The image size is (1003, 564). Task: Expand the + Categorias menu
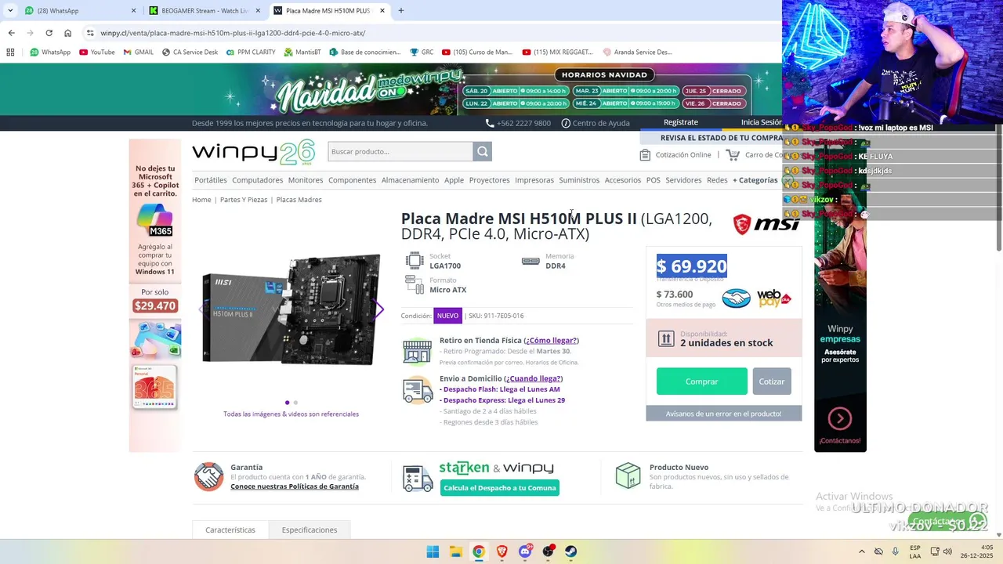pyautogui.click(x=755, y=180)
